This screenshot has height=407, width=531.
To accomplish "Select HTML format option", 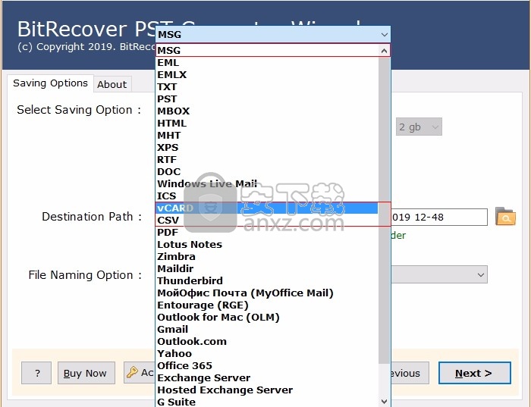I will [267, 123].
